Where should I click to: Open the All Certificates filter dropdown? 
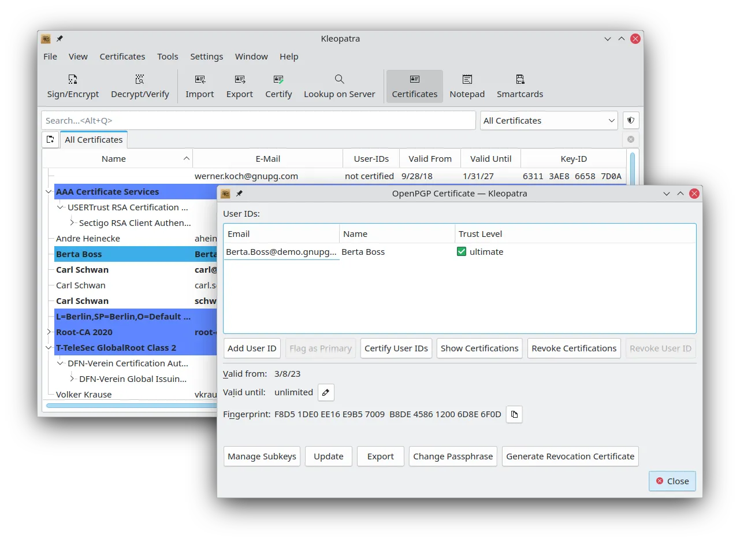(548, 120)
